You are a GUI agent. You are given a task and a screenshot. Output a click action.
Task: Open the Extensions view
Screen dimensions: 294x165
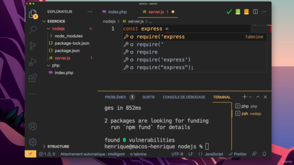tap(33, 78)
